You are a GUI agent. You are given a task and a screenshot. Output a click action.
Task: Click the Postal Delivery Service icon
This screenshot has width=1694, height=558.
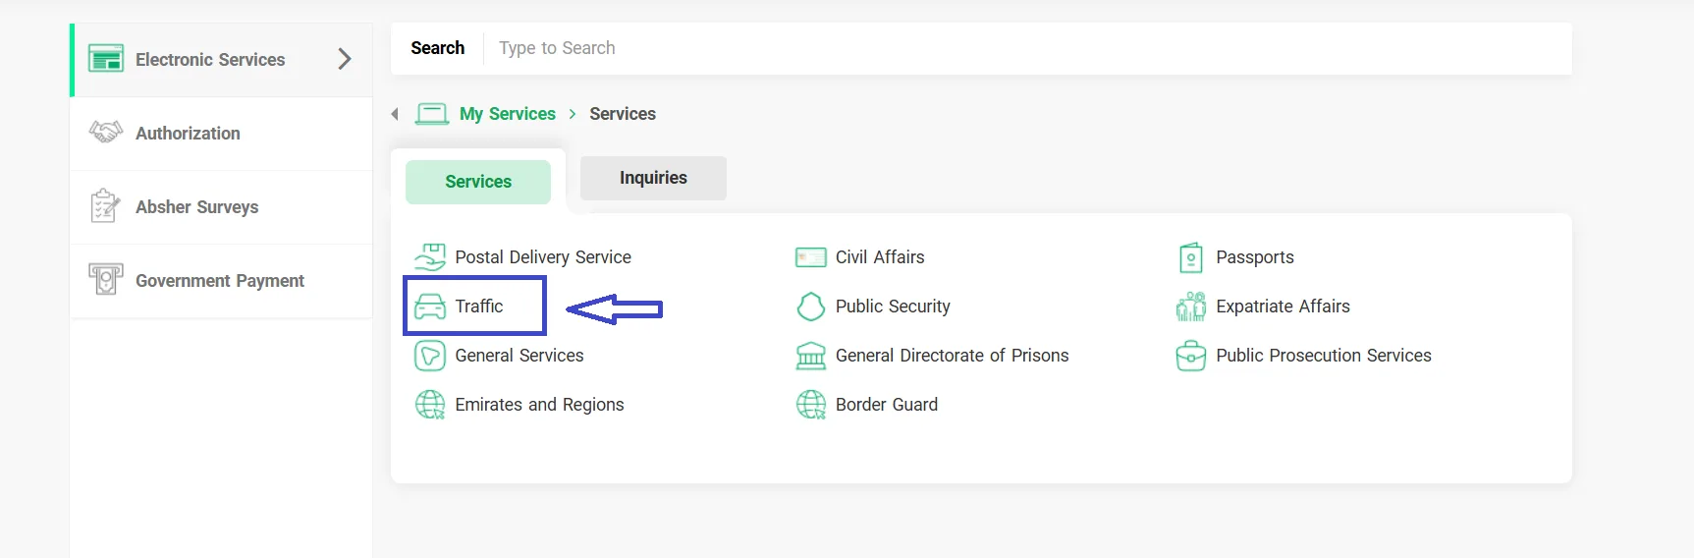pos(430,257)
